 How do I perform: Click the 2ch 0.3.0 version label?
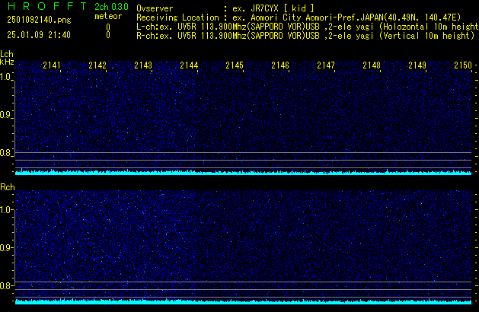(x=111, y=7)
